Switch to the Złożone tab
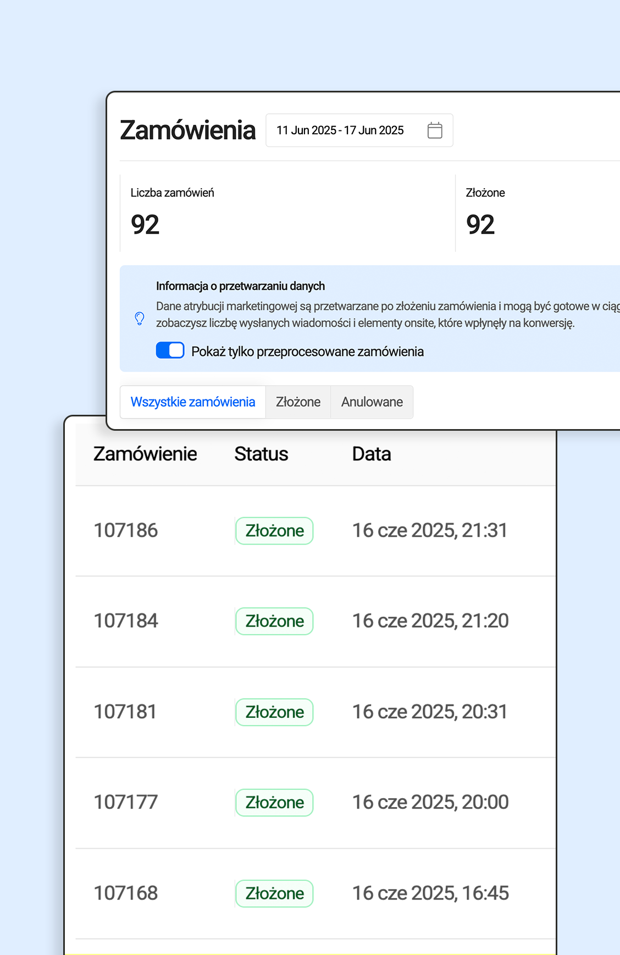Image resolution: width=620 pixels, height=955 pixels. point(298,402)
